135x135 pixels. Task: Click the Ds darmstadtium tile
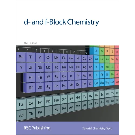point(78,85)
